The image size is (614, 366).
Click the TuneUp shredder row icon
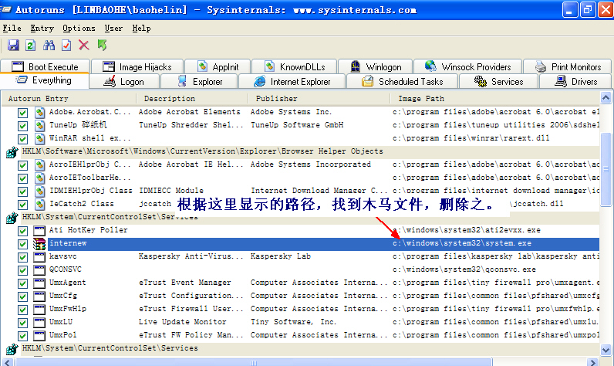point(39,126)
